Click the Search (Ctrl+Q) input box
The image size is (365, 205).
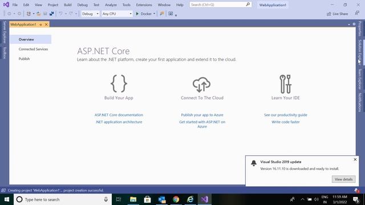coord(221,5)
